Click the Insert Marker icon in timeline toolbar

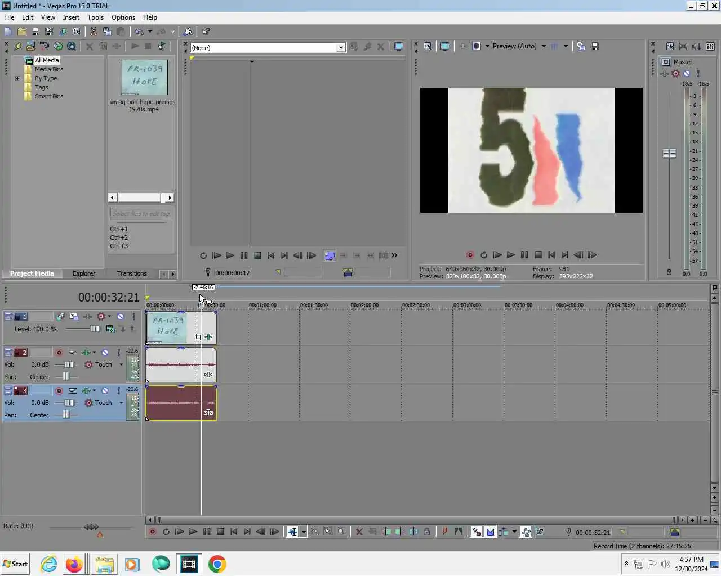pyautogui.click(x=445, y=532)
